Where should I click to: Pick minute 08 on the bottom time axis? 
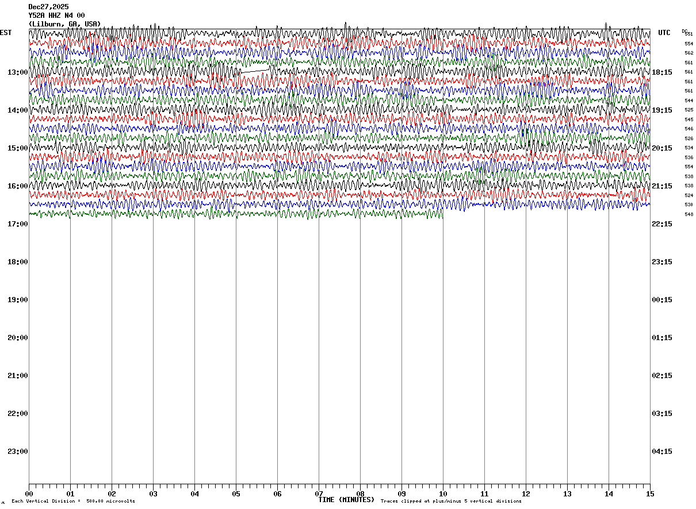click(x=360, y=493)
